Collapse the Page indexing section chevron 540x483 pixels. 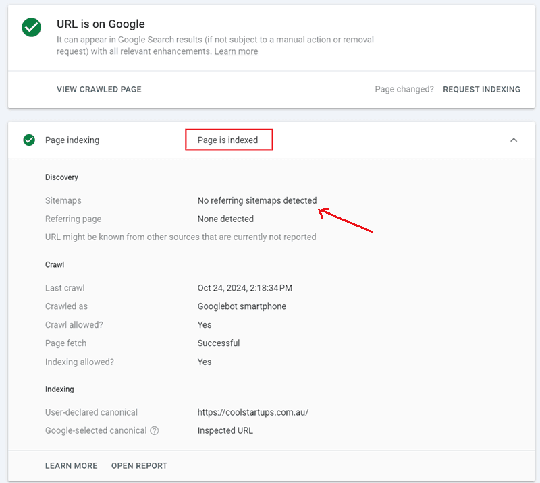click(x=513, y=140)
